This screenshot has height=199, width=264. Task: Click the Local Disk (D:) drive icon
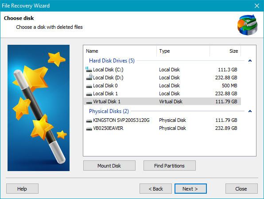click(x=89, y=77)
